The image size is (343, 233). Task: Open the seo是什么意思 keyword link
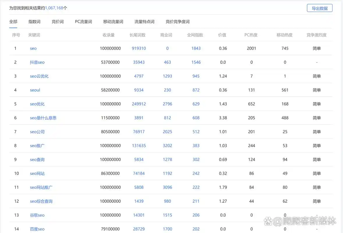(x=43, y=118)
